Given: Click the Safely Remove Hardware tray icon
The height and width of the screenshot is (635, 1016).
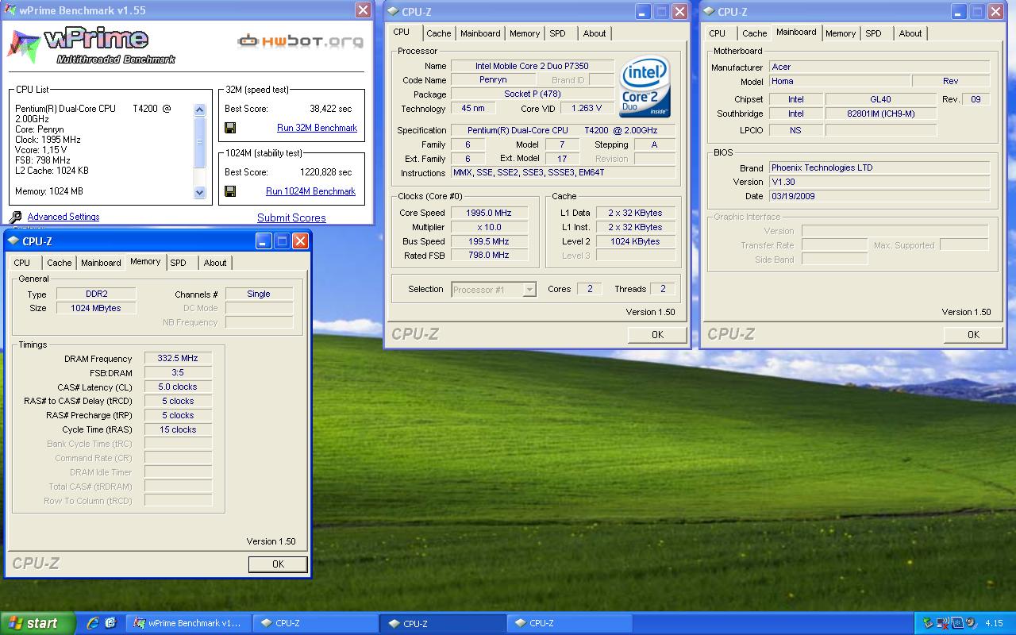Looking at the screenshot, I should [x=928, y=623].
